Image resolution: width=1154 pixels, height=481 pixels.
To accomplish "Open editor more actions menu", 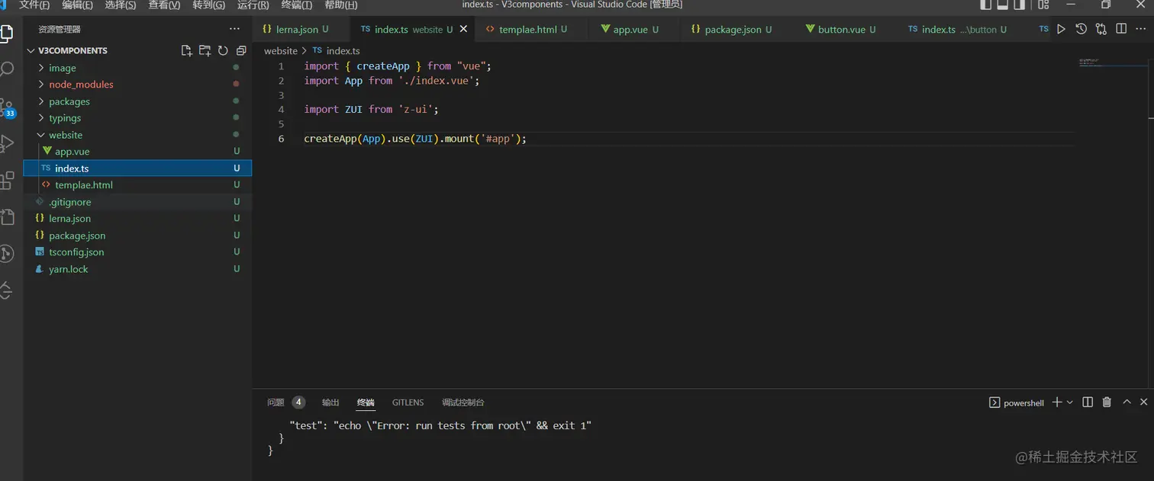I will pyautogui.click(x=1141, y=29).
